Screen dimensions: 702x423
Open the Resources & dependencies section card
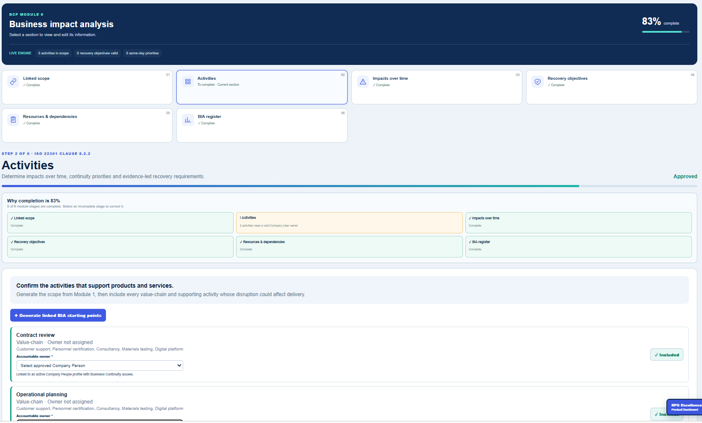click(87, 125)
